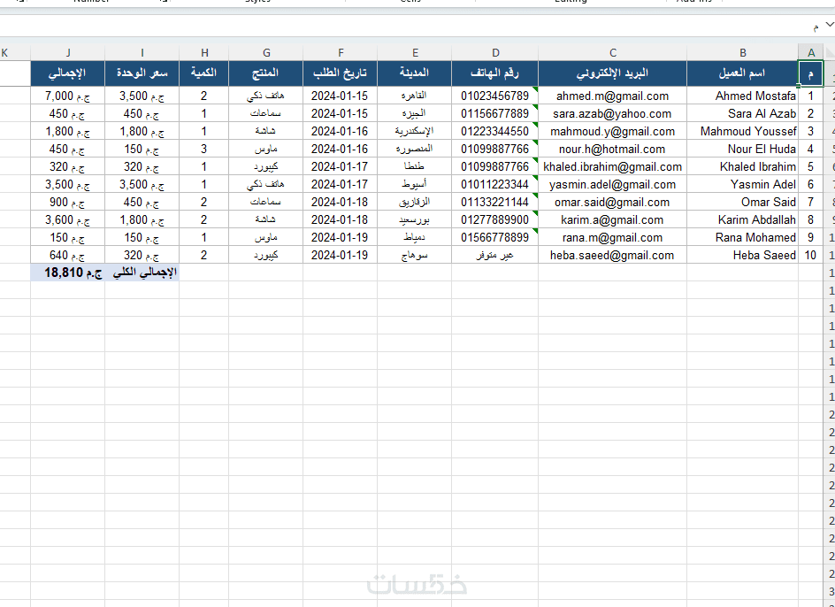
Task: Click the المنتج header cell
Action: (266, 73)
